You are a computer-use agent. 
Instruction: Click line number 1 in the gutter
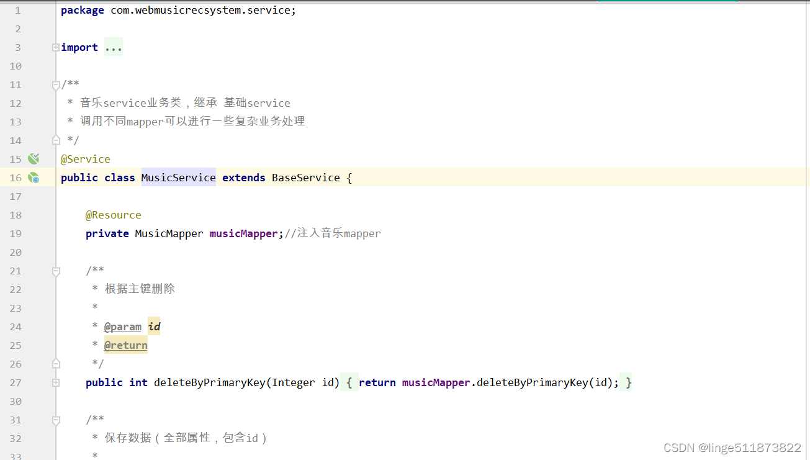pos(18,11)
